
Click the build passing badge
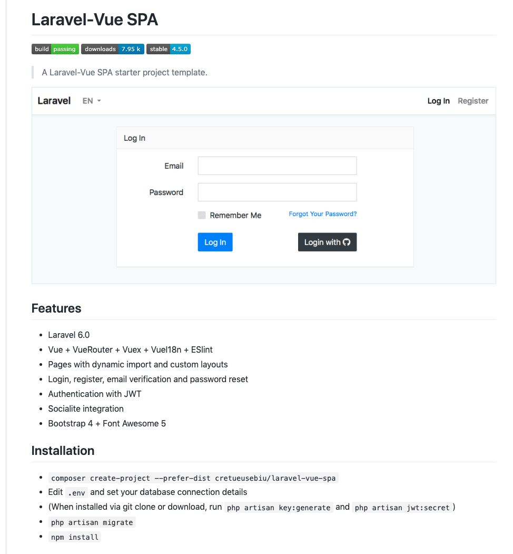pyautogui.click(x=55, y=49)
